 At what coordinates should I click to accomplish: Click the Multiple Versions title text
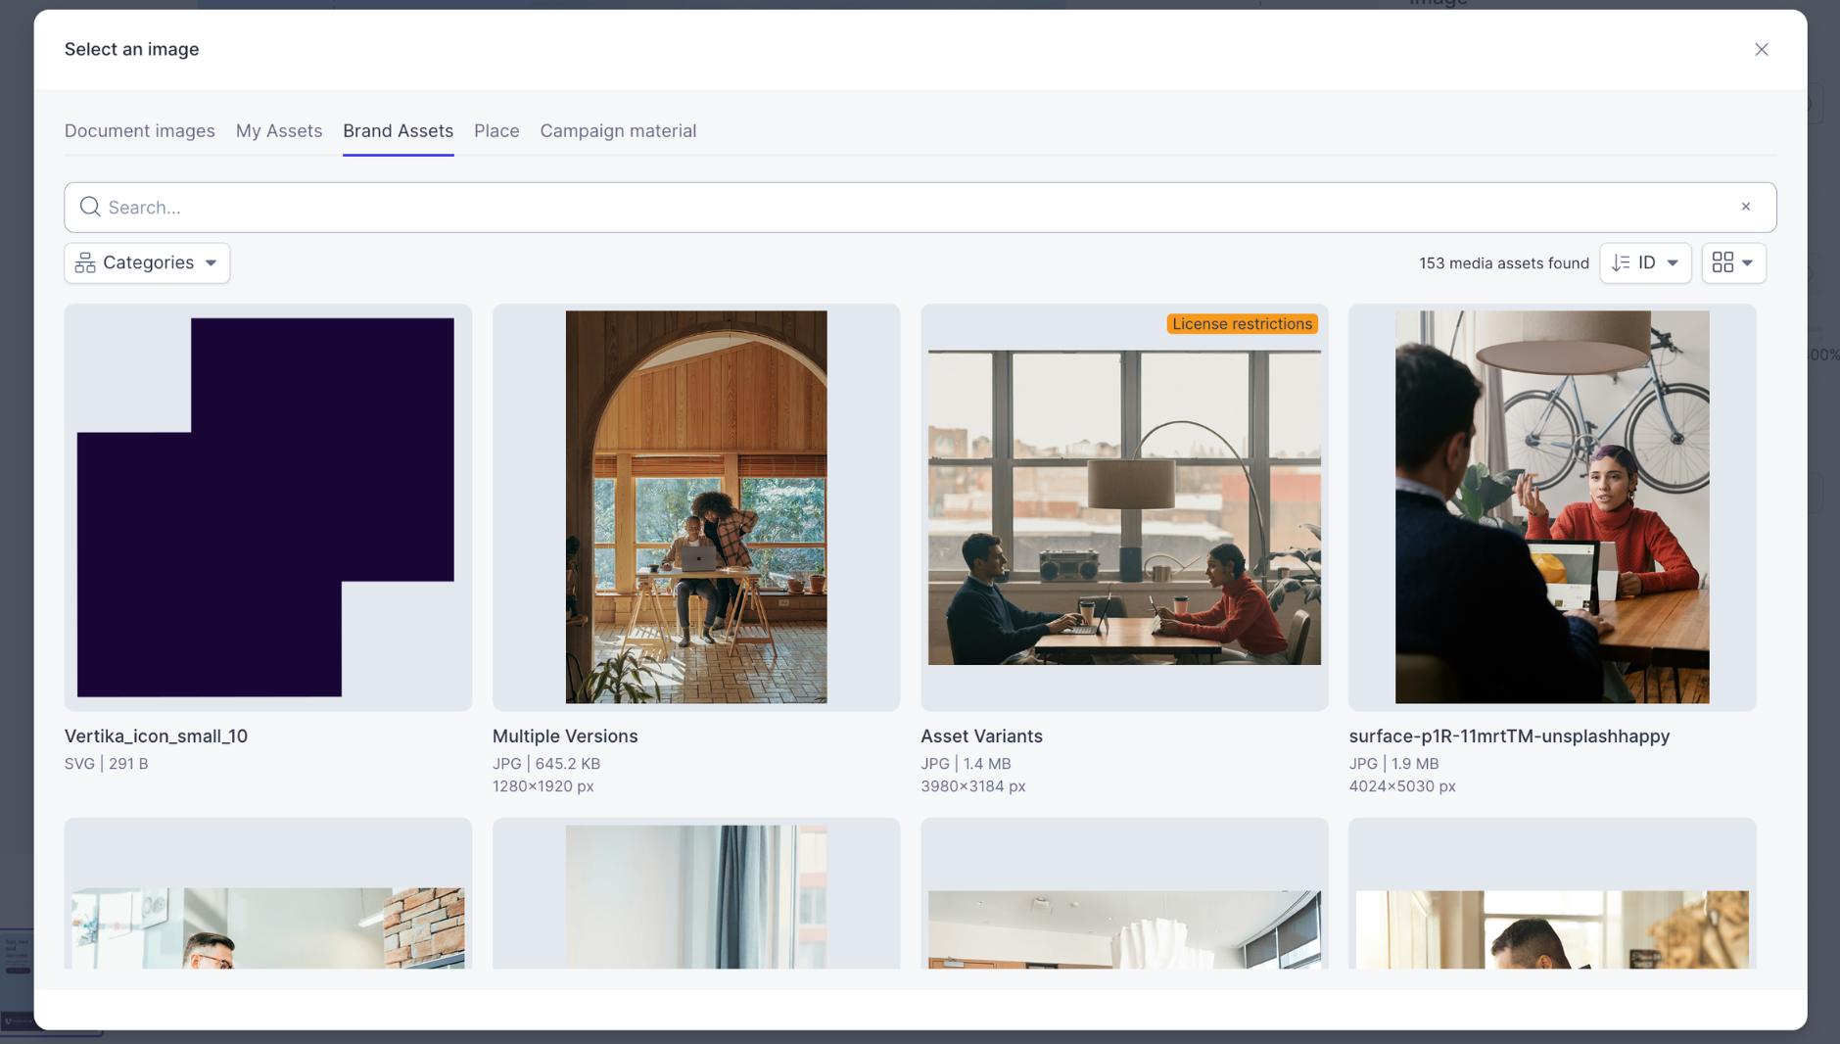[565, 736]
